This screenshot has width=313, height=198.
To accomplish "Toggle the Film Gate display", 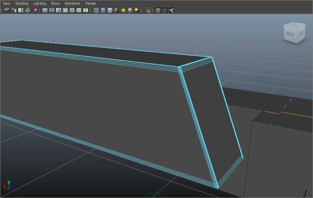I will [52, 10].
